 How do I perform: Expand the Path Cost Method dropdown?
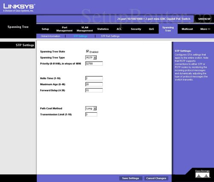[91, 108]
